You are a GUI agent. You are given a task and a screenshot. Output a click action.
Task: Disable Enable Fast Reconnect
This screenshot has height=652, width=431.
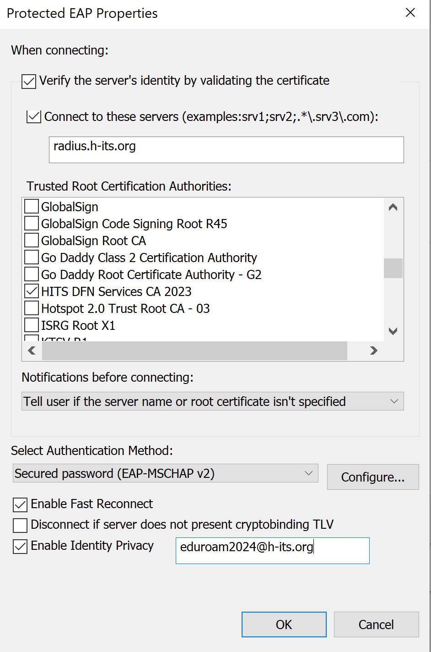tap(20, 504)
